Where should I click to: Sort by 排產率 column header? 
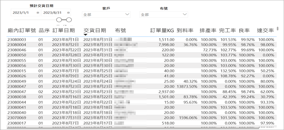pos(208,31)
